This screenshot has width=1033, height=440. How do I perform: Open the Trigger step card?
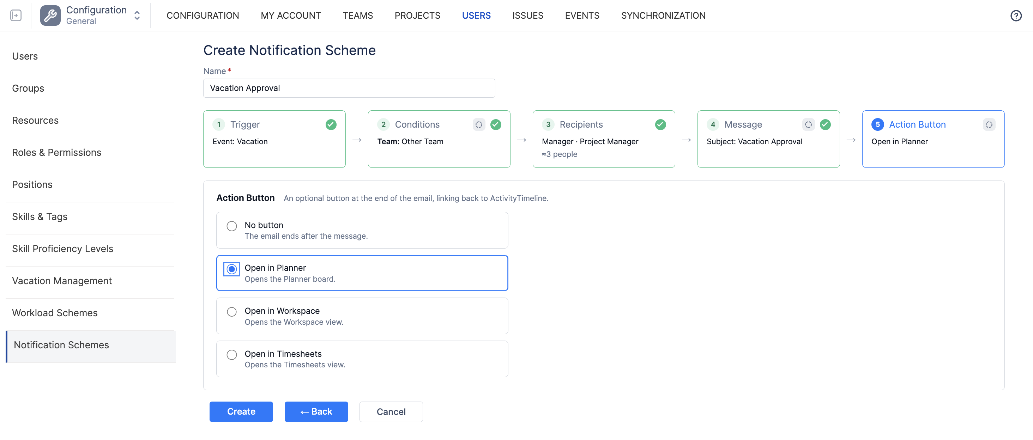274,139
